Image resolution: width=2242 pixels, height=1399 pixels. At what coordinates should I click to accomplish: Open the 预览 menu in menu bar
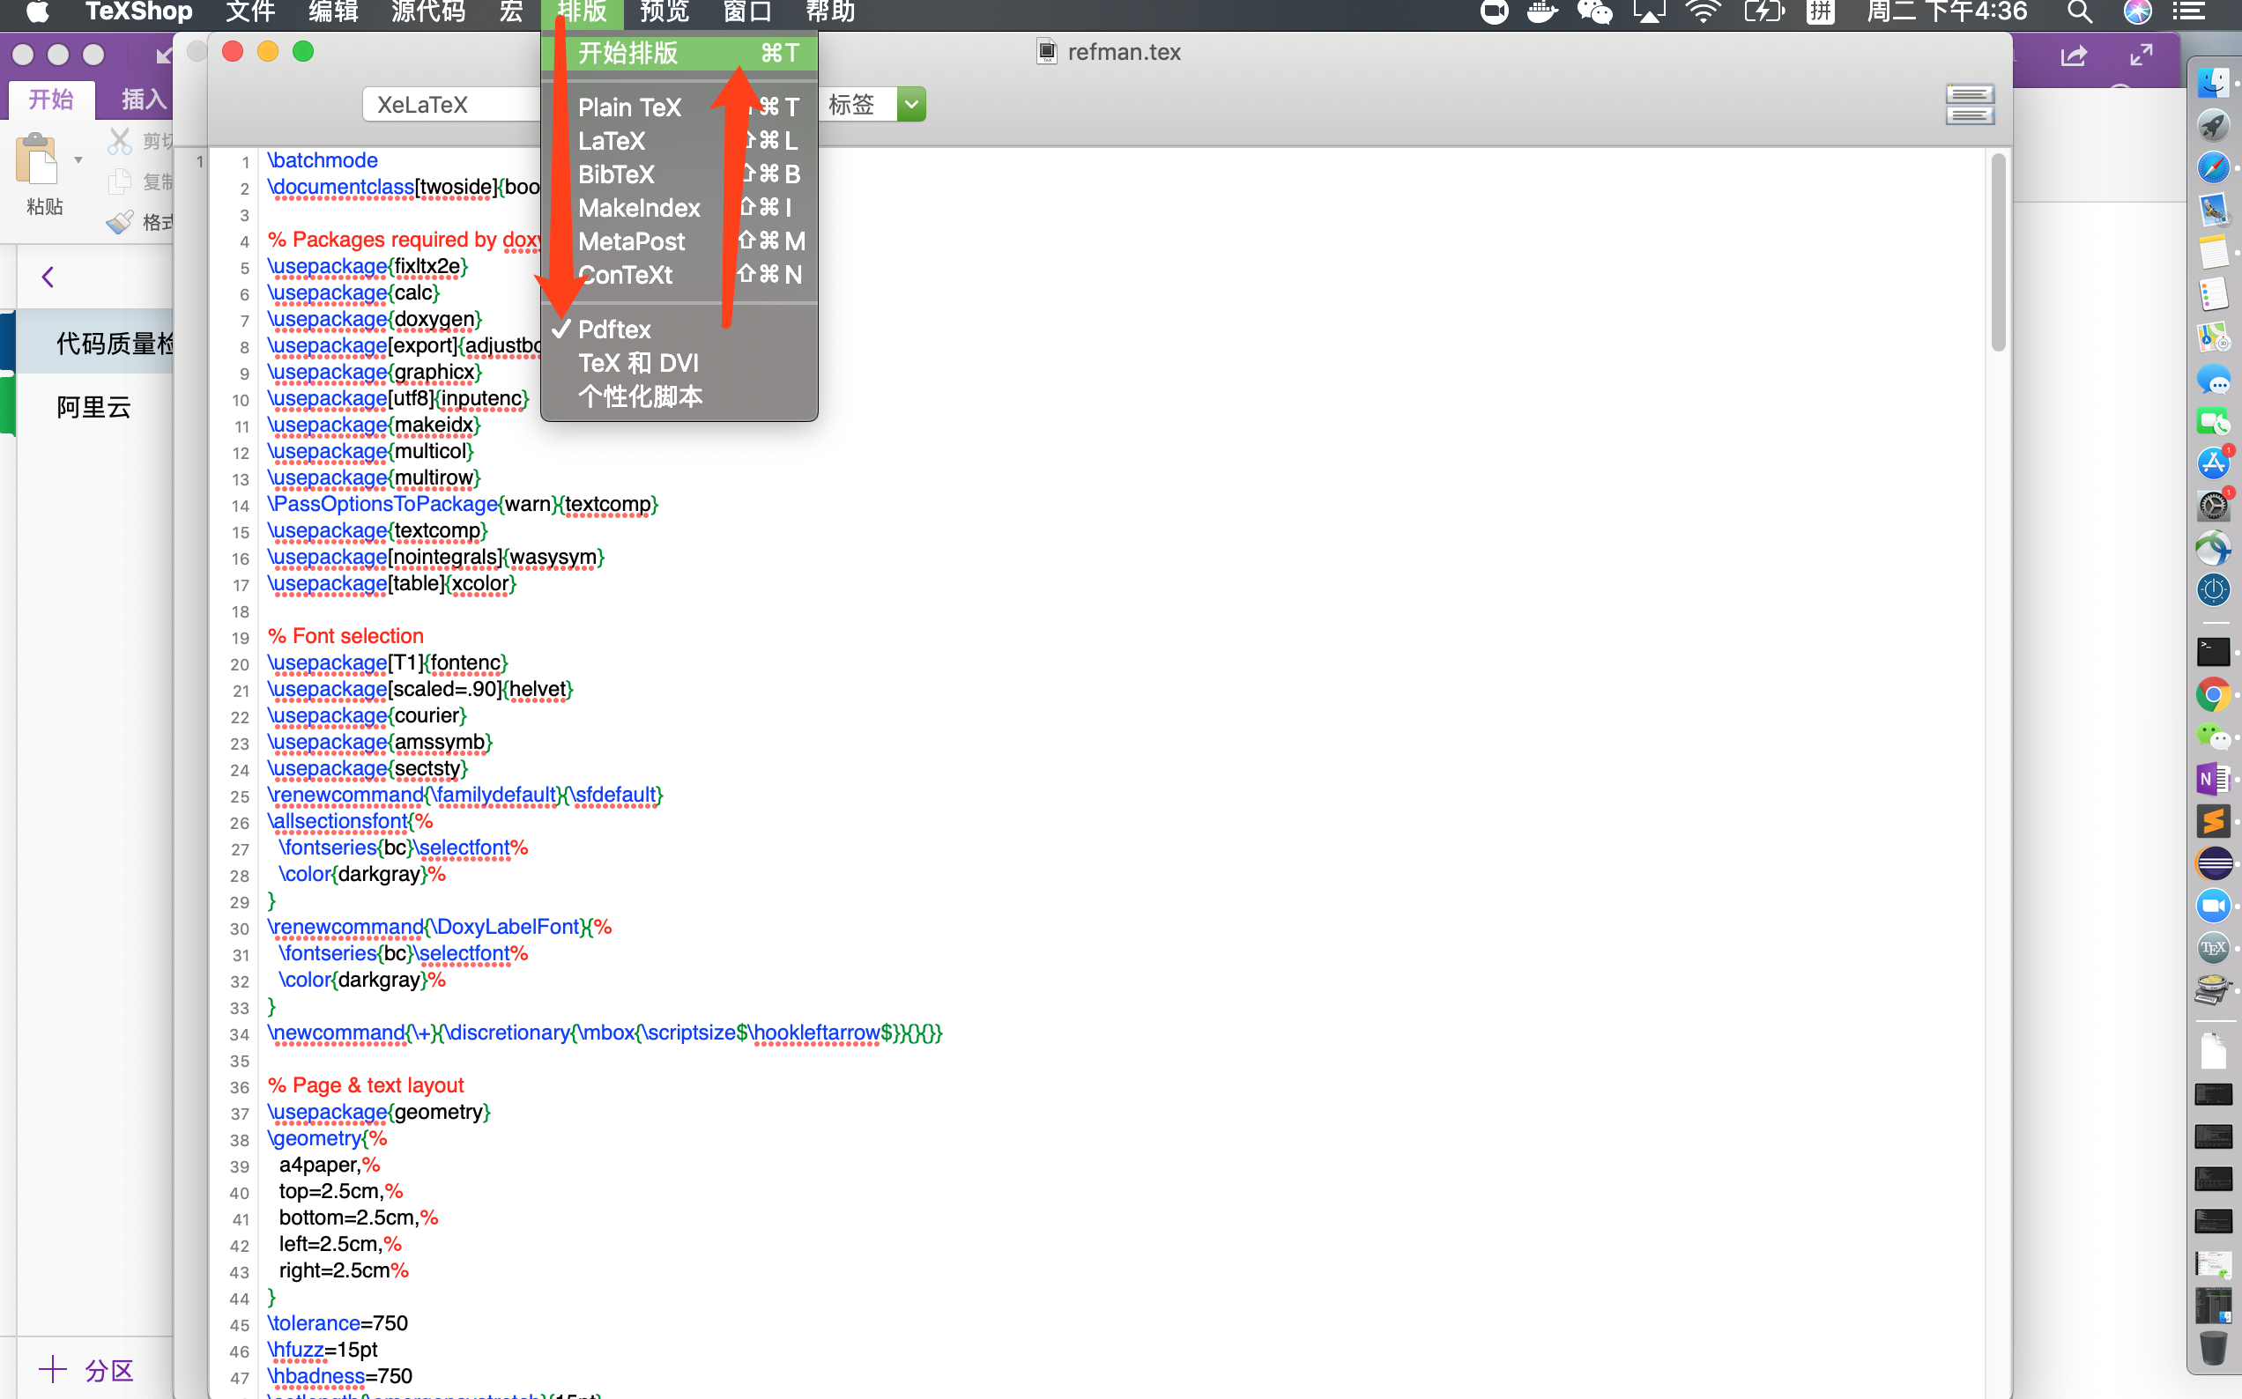[664, 12]
